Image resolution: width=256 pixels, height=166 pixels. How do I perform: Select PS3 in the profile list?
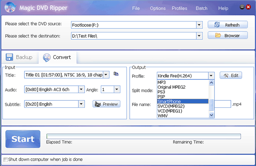point(183,92)
